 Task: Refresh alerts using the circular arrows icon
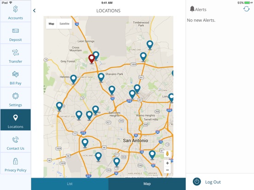click(x=246, y=9)
